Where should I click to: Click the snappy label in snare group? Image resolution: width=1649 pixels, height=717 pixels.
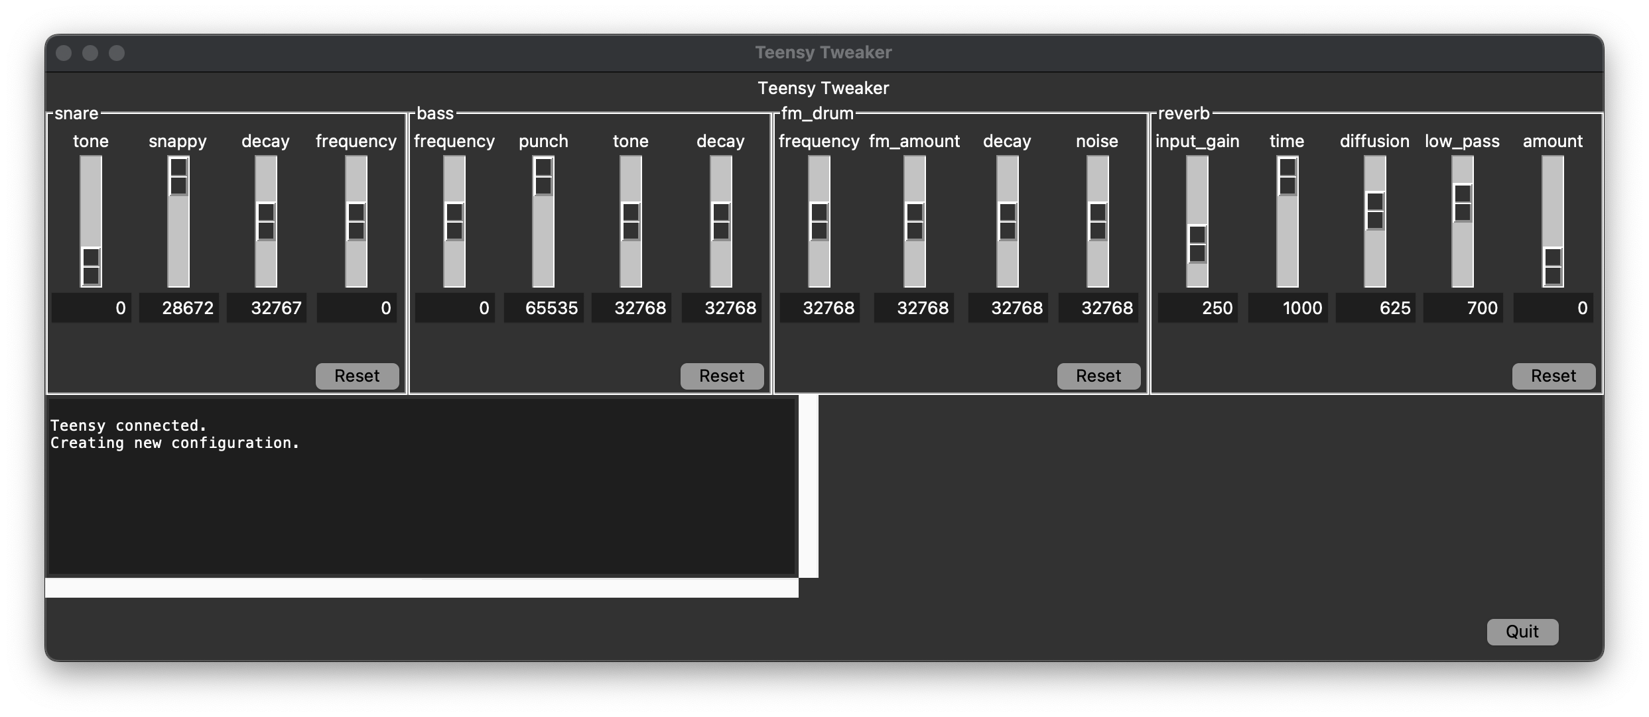(177, 141)
